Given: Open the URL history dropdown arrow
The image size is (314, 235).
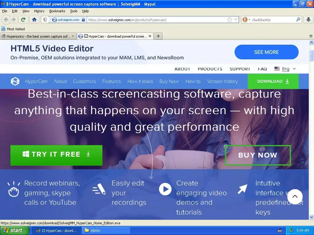Looking at the screenshot, I should [x=236, y=20].
